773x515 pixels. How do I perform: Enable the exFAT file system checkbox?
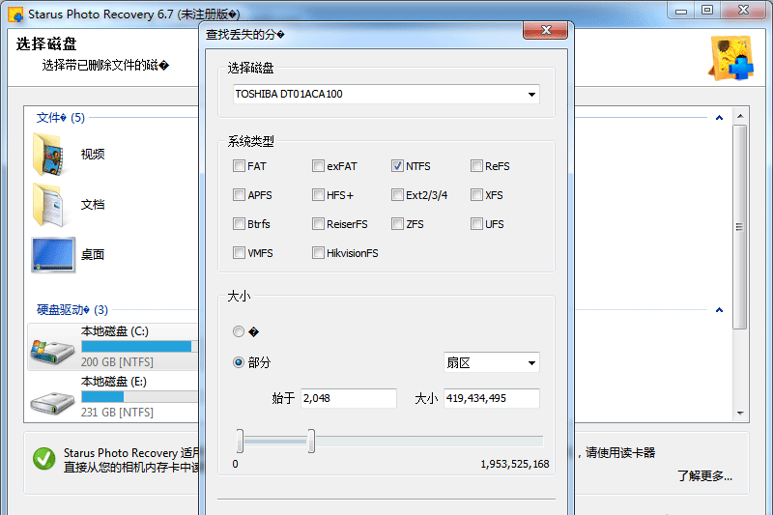pos(318,166)
